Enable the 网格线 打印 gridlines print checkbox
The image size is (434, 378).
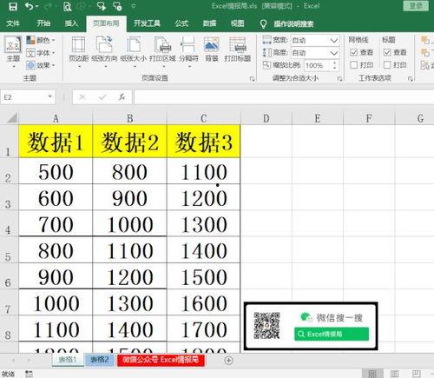[x=353, y=65]
